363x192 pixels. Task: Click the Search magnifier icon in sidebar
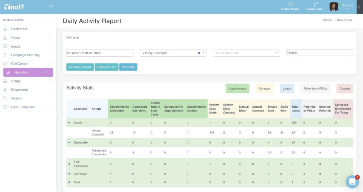pos(5,98)
